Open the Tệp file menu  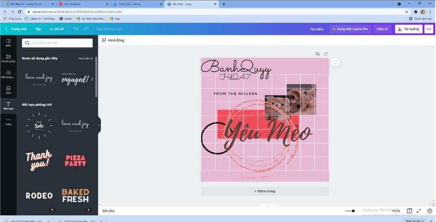(38, 29)
